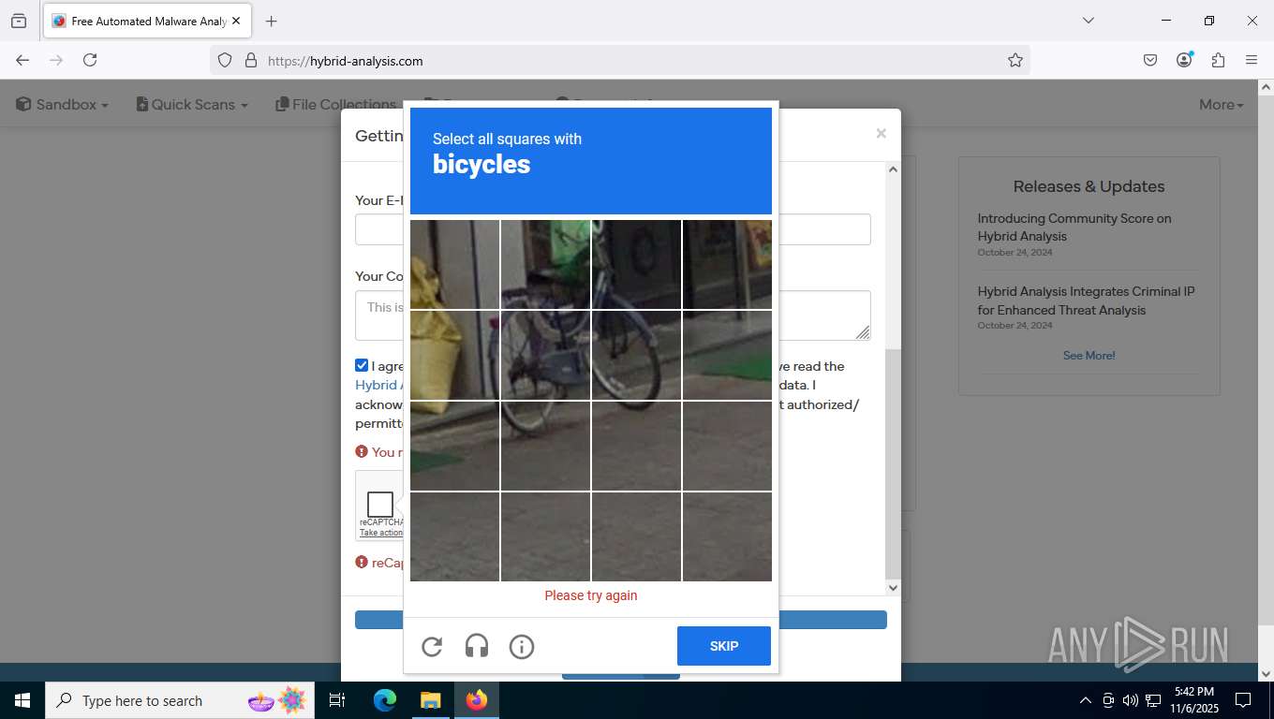Open Firefox application menu
This screenshot has width=1274, height=719.
tap(1252, 60)
